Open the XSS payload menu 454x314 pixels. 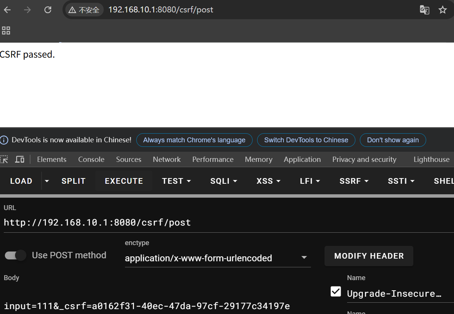(x=268, y=181)
